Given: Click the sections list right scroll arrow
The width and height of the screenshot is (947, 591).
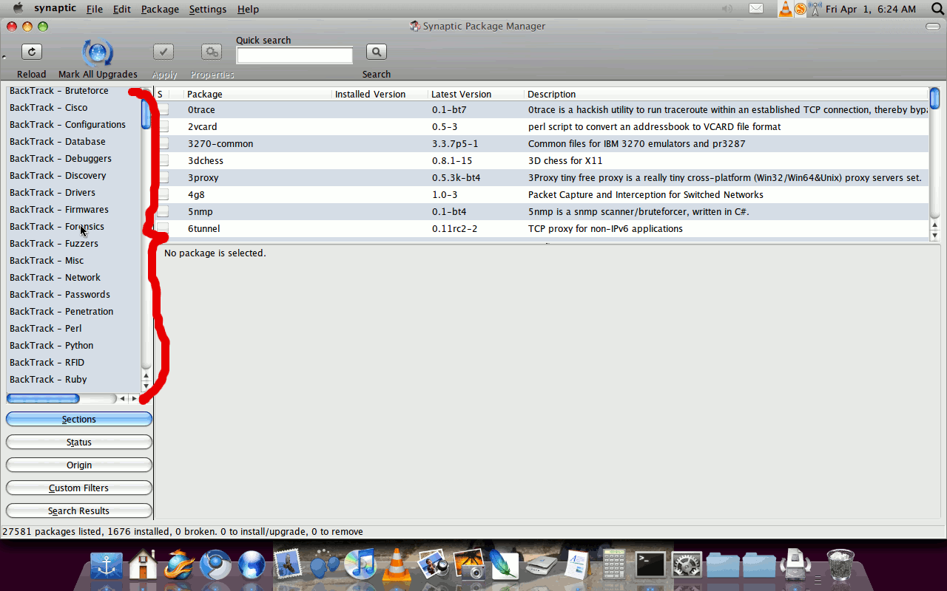Looking at the screenshot, I should (x=134, y=399).
